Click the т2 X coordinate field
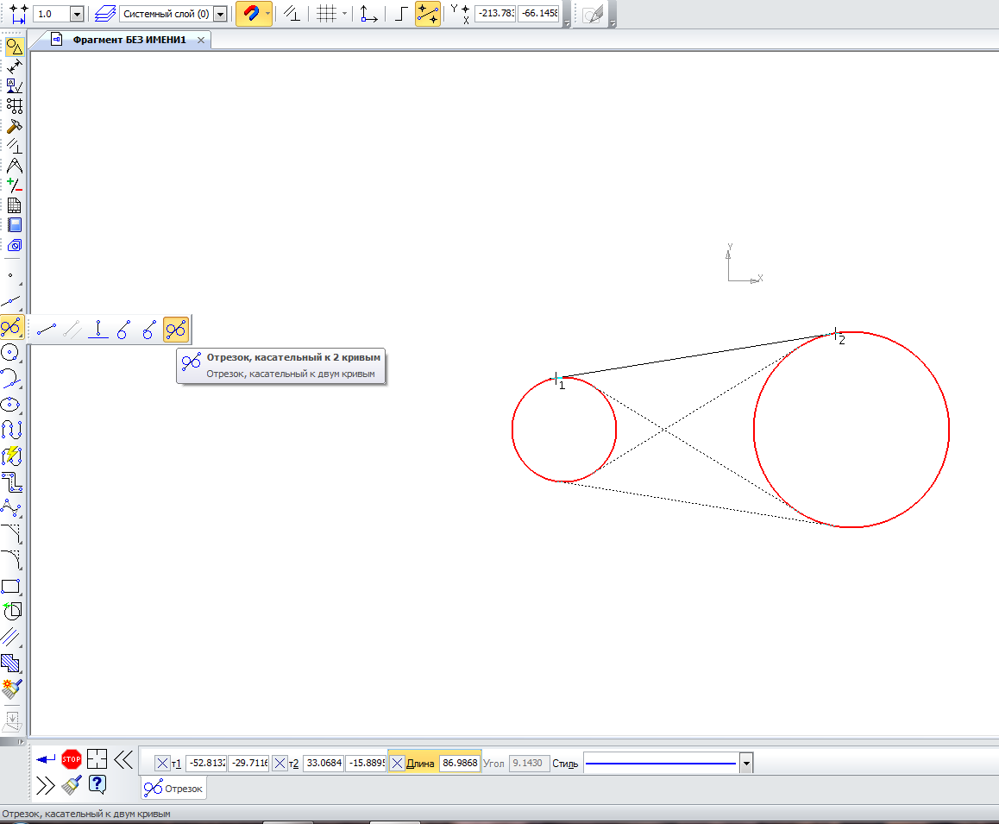This screenshot has height=824, width=999. (324, 763)
